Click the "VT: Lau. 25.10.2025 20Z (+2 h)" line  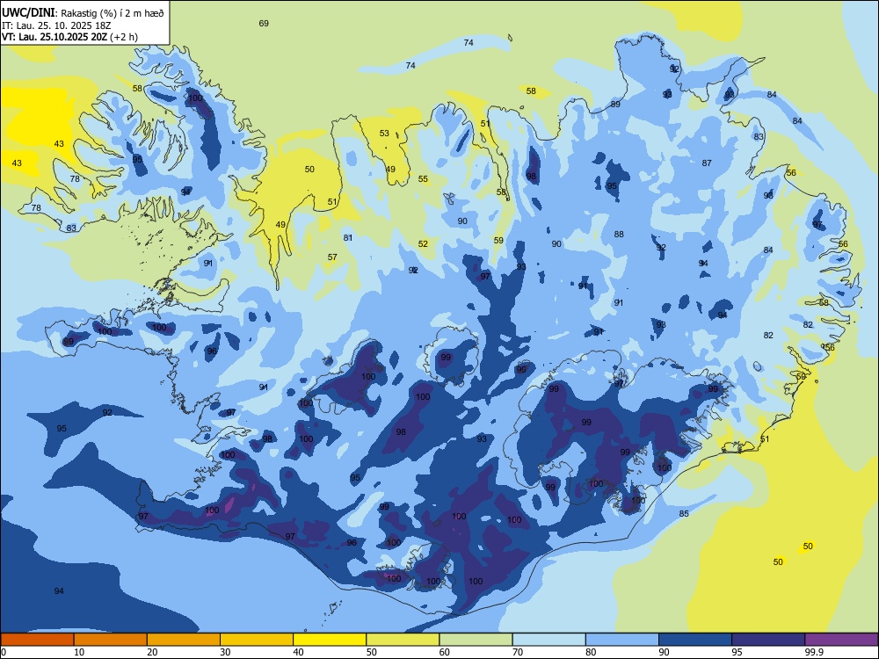[x=69, y=37]
